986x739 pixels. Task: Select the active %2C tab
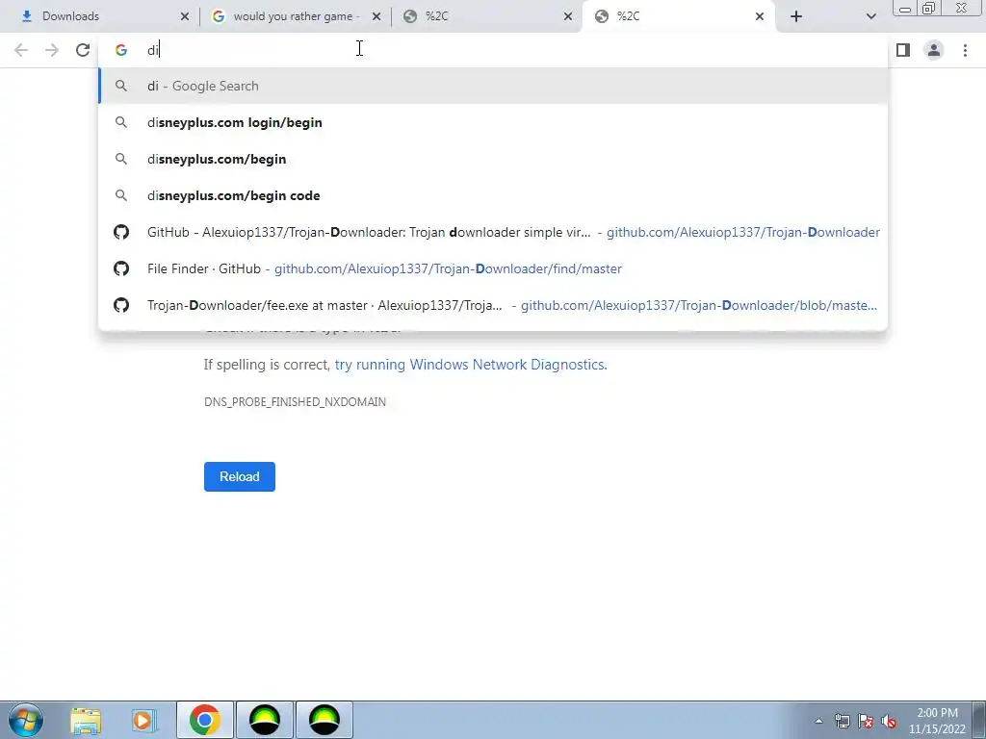[679, 16]
